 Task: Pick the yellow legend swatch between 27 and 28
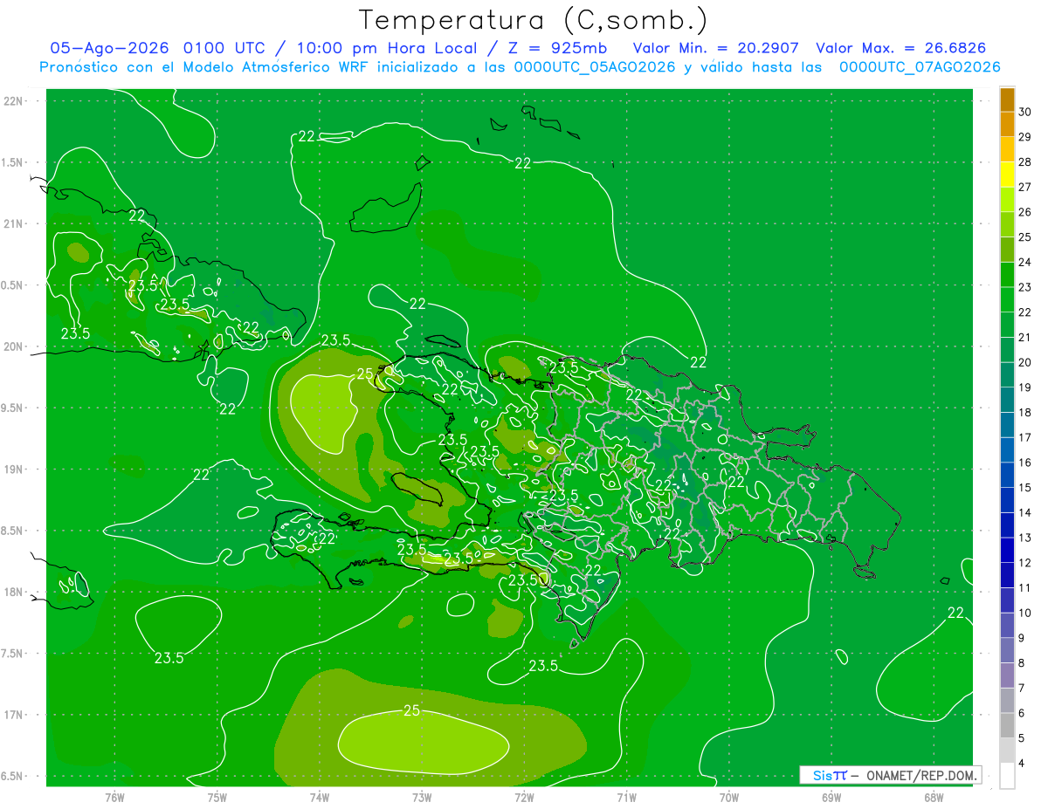(1007, 175)
